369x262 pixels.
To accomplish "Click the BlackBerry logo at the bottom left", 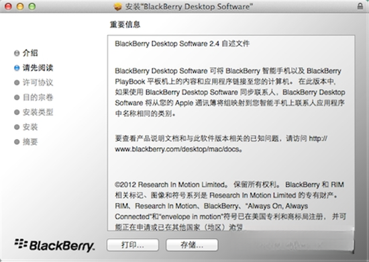I will coord(54,245).
